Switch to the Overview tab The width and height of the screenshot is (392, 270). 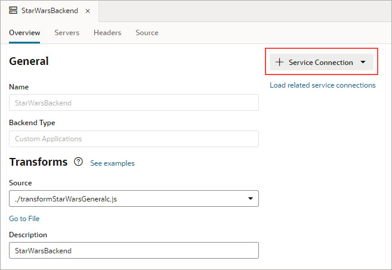point(24,33)
